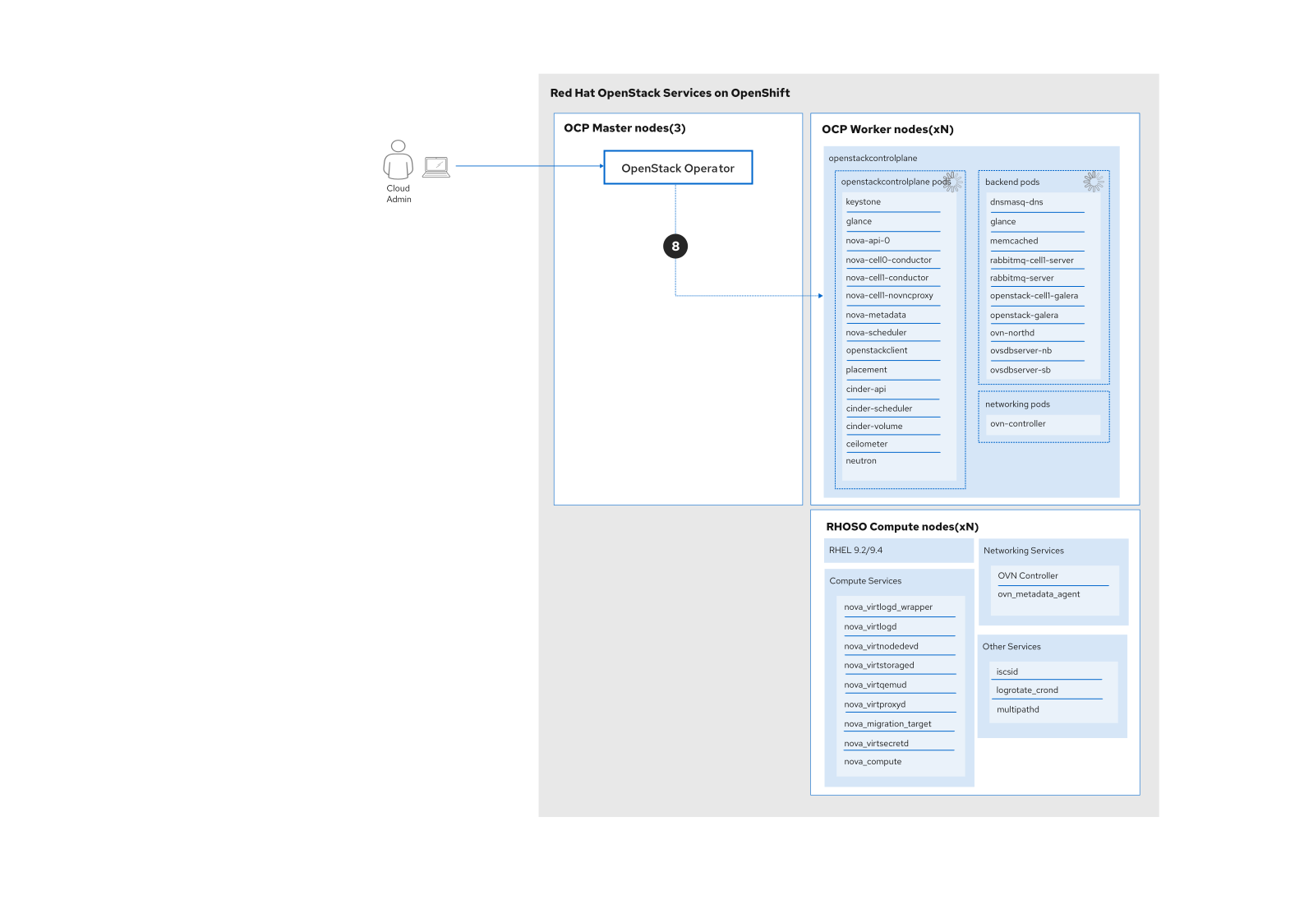Viewport: 1304px width, 923px height.
Task: Click the RHEL 9.2/9.4 label box
Action: click(x=855, y=551)
